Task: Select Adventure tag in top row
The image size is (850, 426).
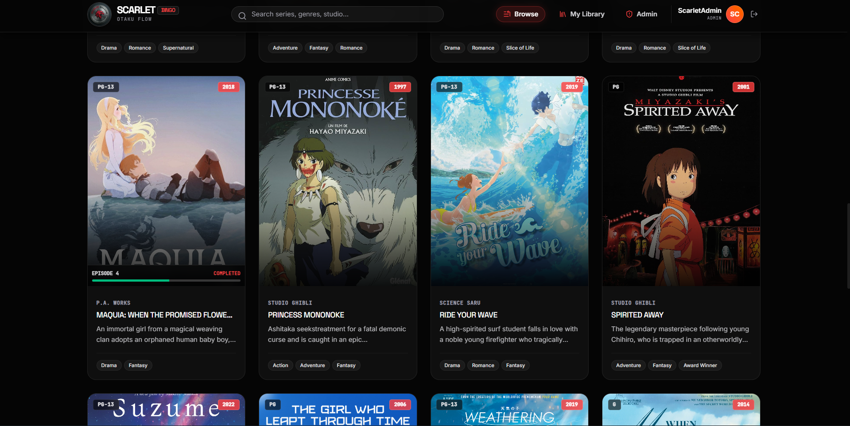Action: point(285,48)
